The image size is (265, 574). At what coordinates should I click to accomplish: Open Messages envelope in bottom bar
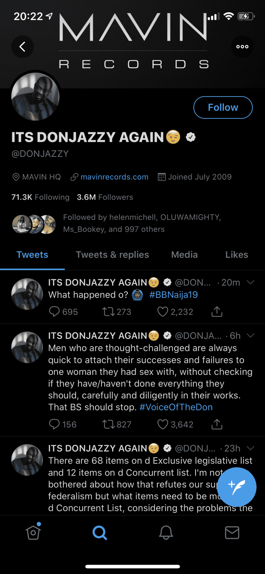tap(232, 533)
